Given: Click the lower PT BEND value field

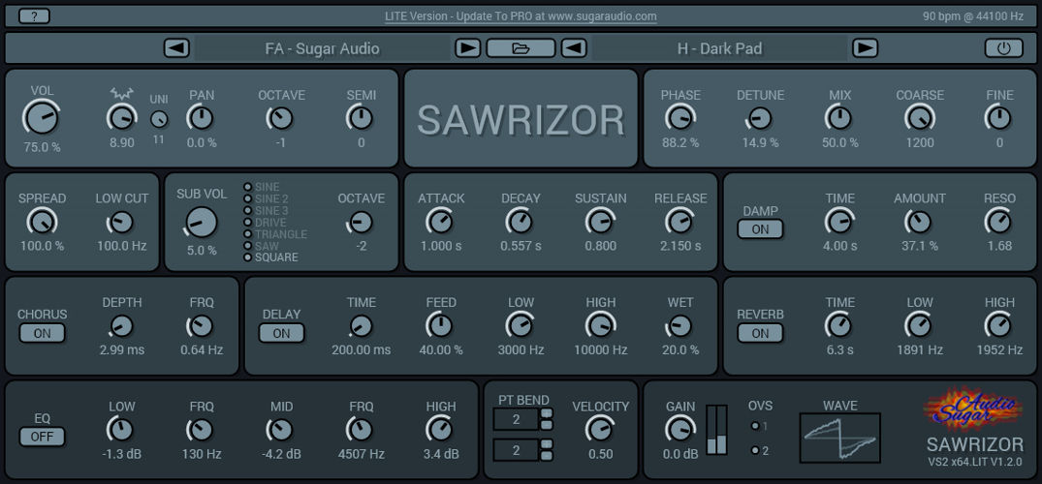Looking at the screenshot, I should (x=517, y=450).
